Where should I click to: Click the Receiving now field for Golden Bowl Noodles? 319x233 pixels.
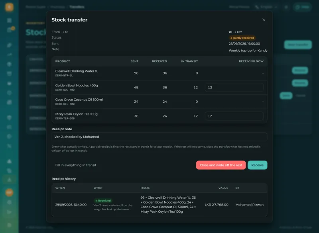pos(234,87)
